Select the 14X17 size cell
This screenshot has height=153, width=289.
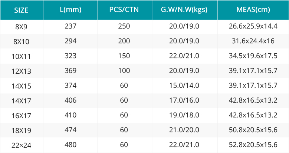tap(22, 101)
